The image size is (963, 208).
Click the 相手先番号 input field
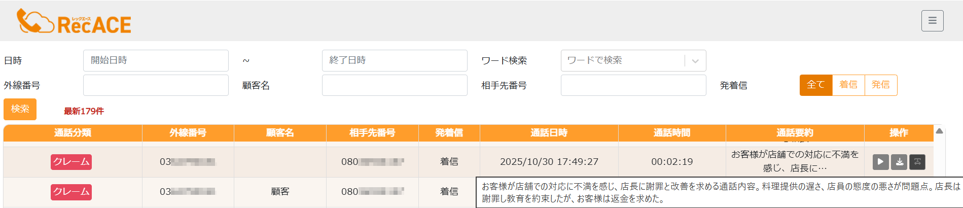point(633,85)
